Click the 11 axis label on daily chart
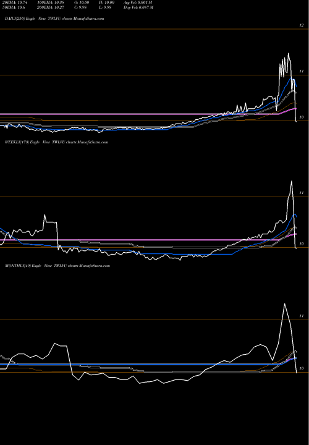The height and width of the screenshot is (445, 309). point(302,71)
